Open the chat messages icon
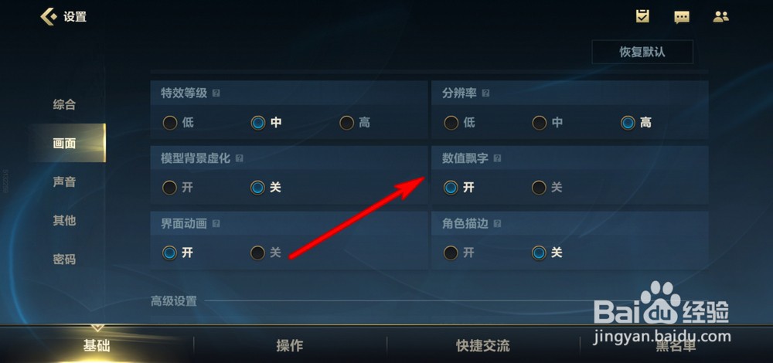773x363 pixels. coord(682,17)
